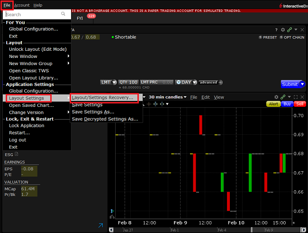Click the PRESET button
The width and height of the screenshot is (308, 233).
(x=268, y=37)
